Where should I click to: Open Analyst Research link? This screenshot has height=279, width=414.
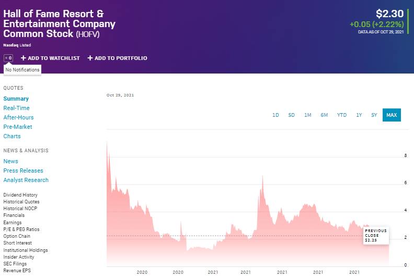(x=26, y=180)
